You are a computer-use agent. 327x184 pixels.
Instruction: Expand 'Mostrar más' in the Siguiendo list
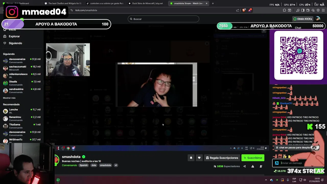click(9, 98)
